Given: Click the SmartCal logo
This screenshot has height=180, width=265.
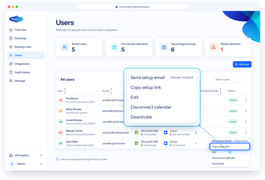Looking at the screenshot, I should [16, 19].
